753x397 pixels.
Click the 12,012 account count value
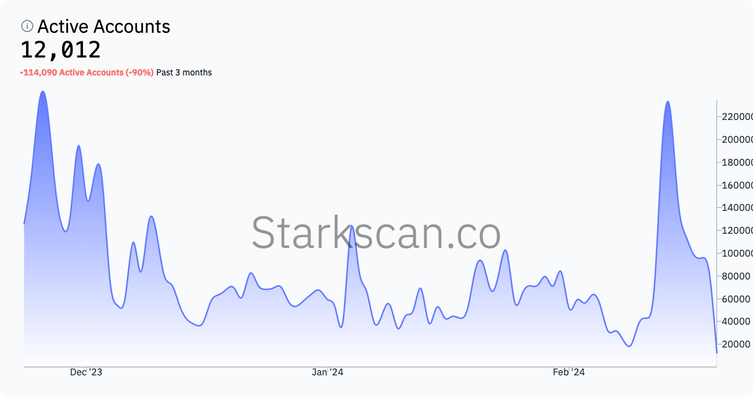[x=61, y=50]
